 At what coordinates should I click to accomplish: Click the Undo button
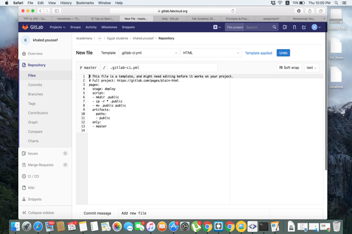283,53
